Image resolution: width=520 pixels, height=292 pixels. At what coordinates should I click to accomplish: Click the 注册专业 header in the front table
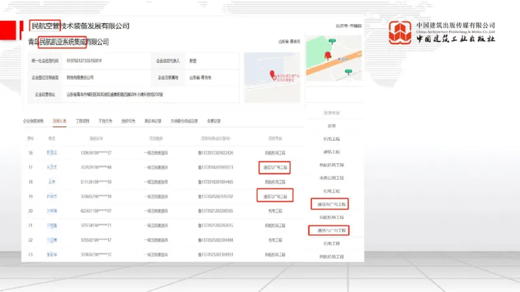[x=275, y=138]
